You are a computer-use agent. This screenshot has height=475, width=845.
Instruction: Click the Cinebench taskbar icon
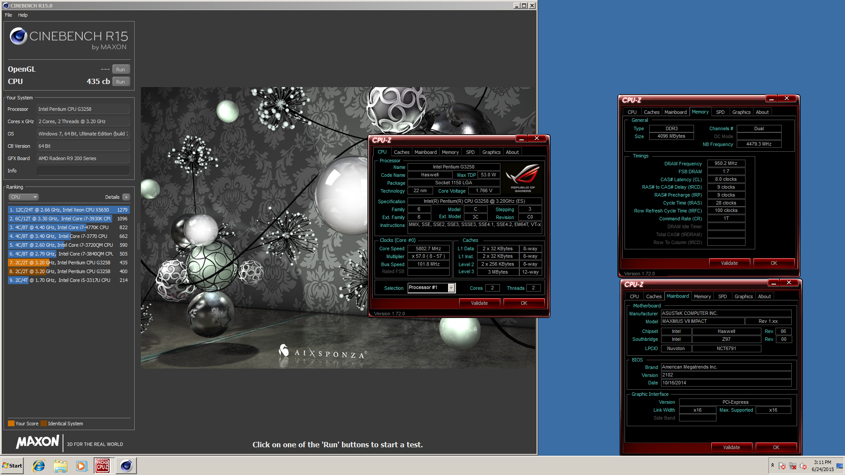coord(126,466)
